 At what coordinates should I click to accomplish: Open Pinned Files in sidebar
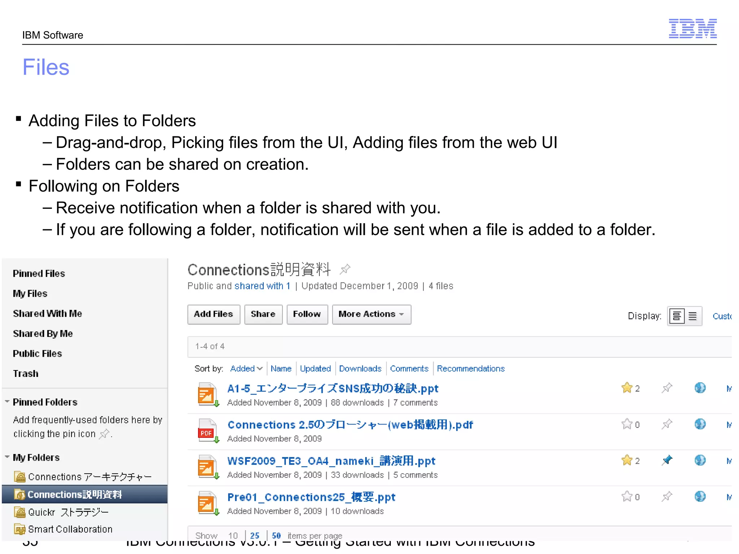pyautogui.click(x=39, y=273)
